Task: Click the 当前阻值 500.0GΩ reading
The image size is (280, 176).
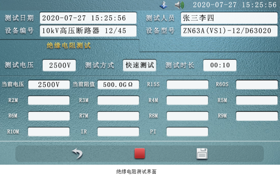Action: pyautogui.click(x=118, y=84)
